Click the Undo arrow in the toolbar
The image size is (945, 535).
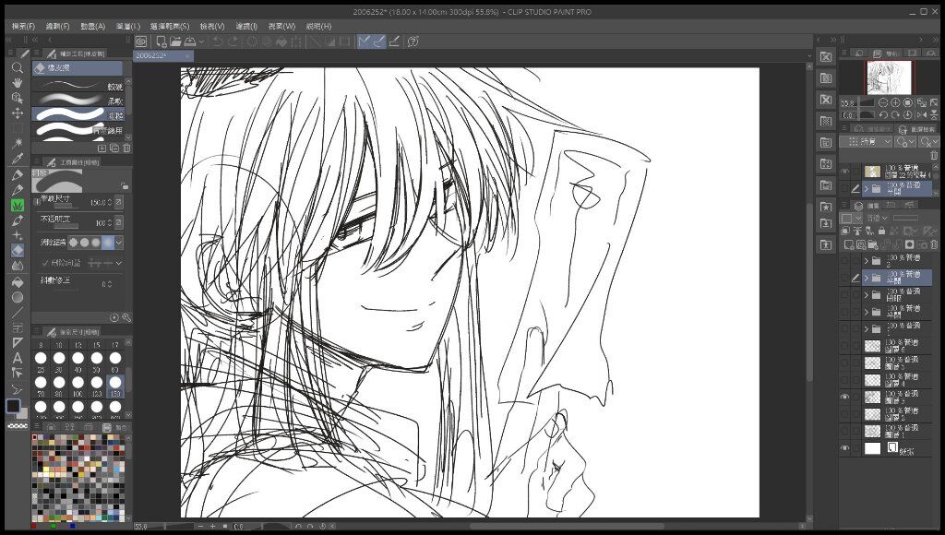[218, 42]
